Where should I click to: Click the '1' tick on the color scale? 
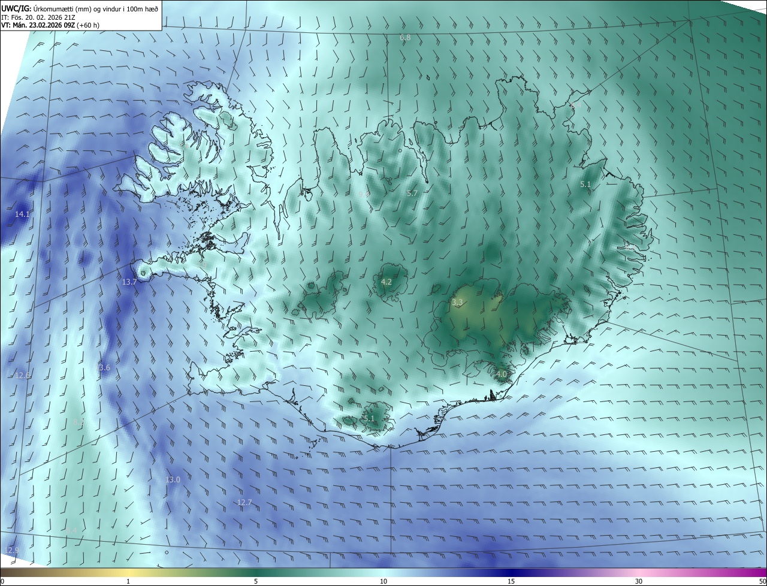coord(128,582)
